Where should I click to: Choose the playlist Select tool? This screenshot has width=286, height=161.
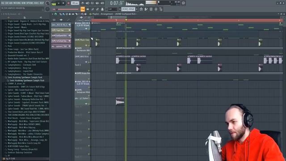click(80, 14)
